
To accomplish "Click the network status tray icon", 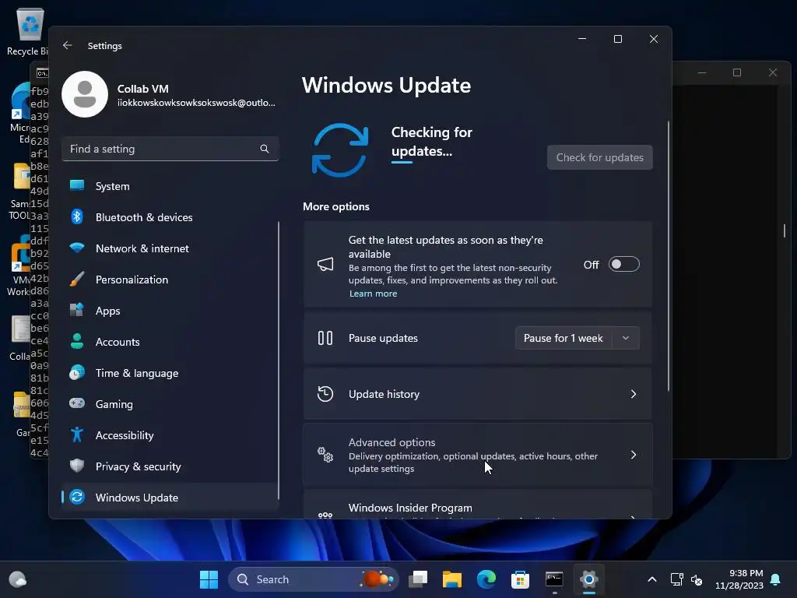I will click(676, 579).
